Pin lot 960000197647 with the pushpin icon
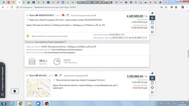The width and height of the screenshot is (189, 106). pyautogui.click(x=152, y=13)
